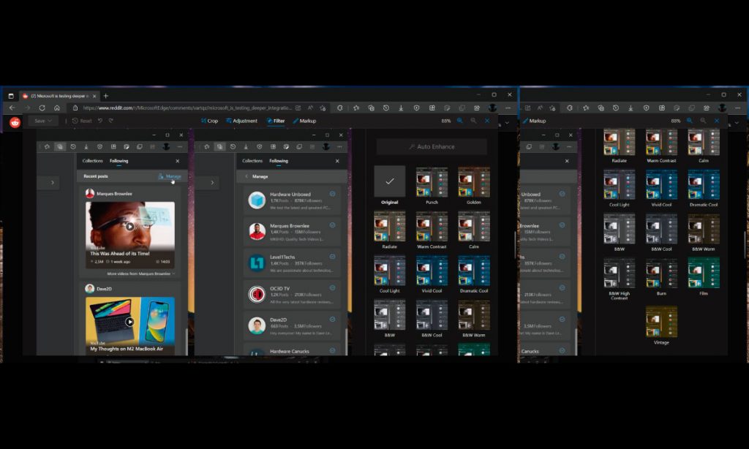The image size is (749, 449).
Task: Open Settings and more in right window
Action: pyautogui.click(x=737, y=108)
